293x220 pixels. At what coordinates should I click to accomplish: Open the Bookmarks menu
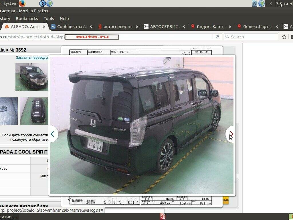pyautogui.click(x=27, y=19)
